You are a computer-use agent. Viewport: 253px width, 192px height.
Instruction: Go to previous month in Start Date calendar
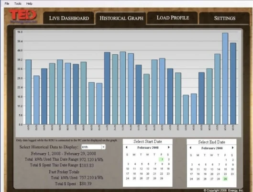click(126, 147)
